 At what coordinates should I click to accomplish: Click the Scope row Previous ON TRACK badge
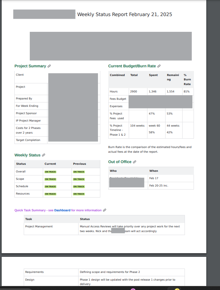point(79,179)
